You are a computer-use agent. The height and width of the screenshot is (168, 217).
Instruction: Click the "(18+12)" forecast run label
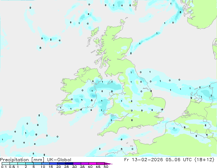click(204, 160)
